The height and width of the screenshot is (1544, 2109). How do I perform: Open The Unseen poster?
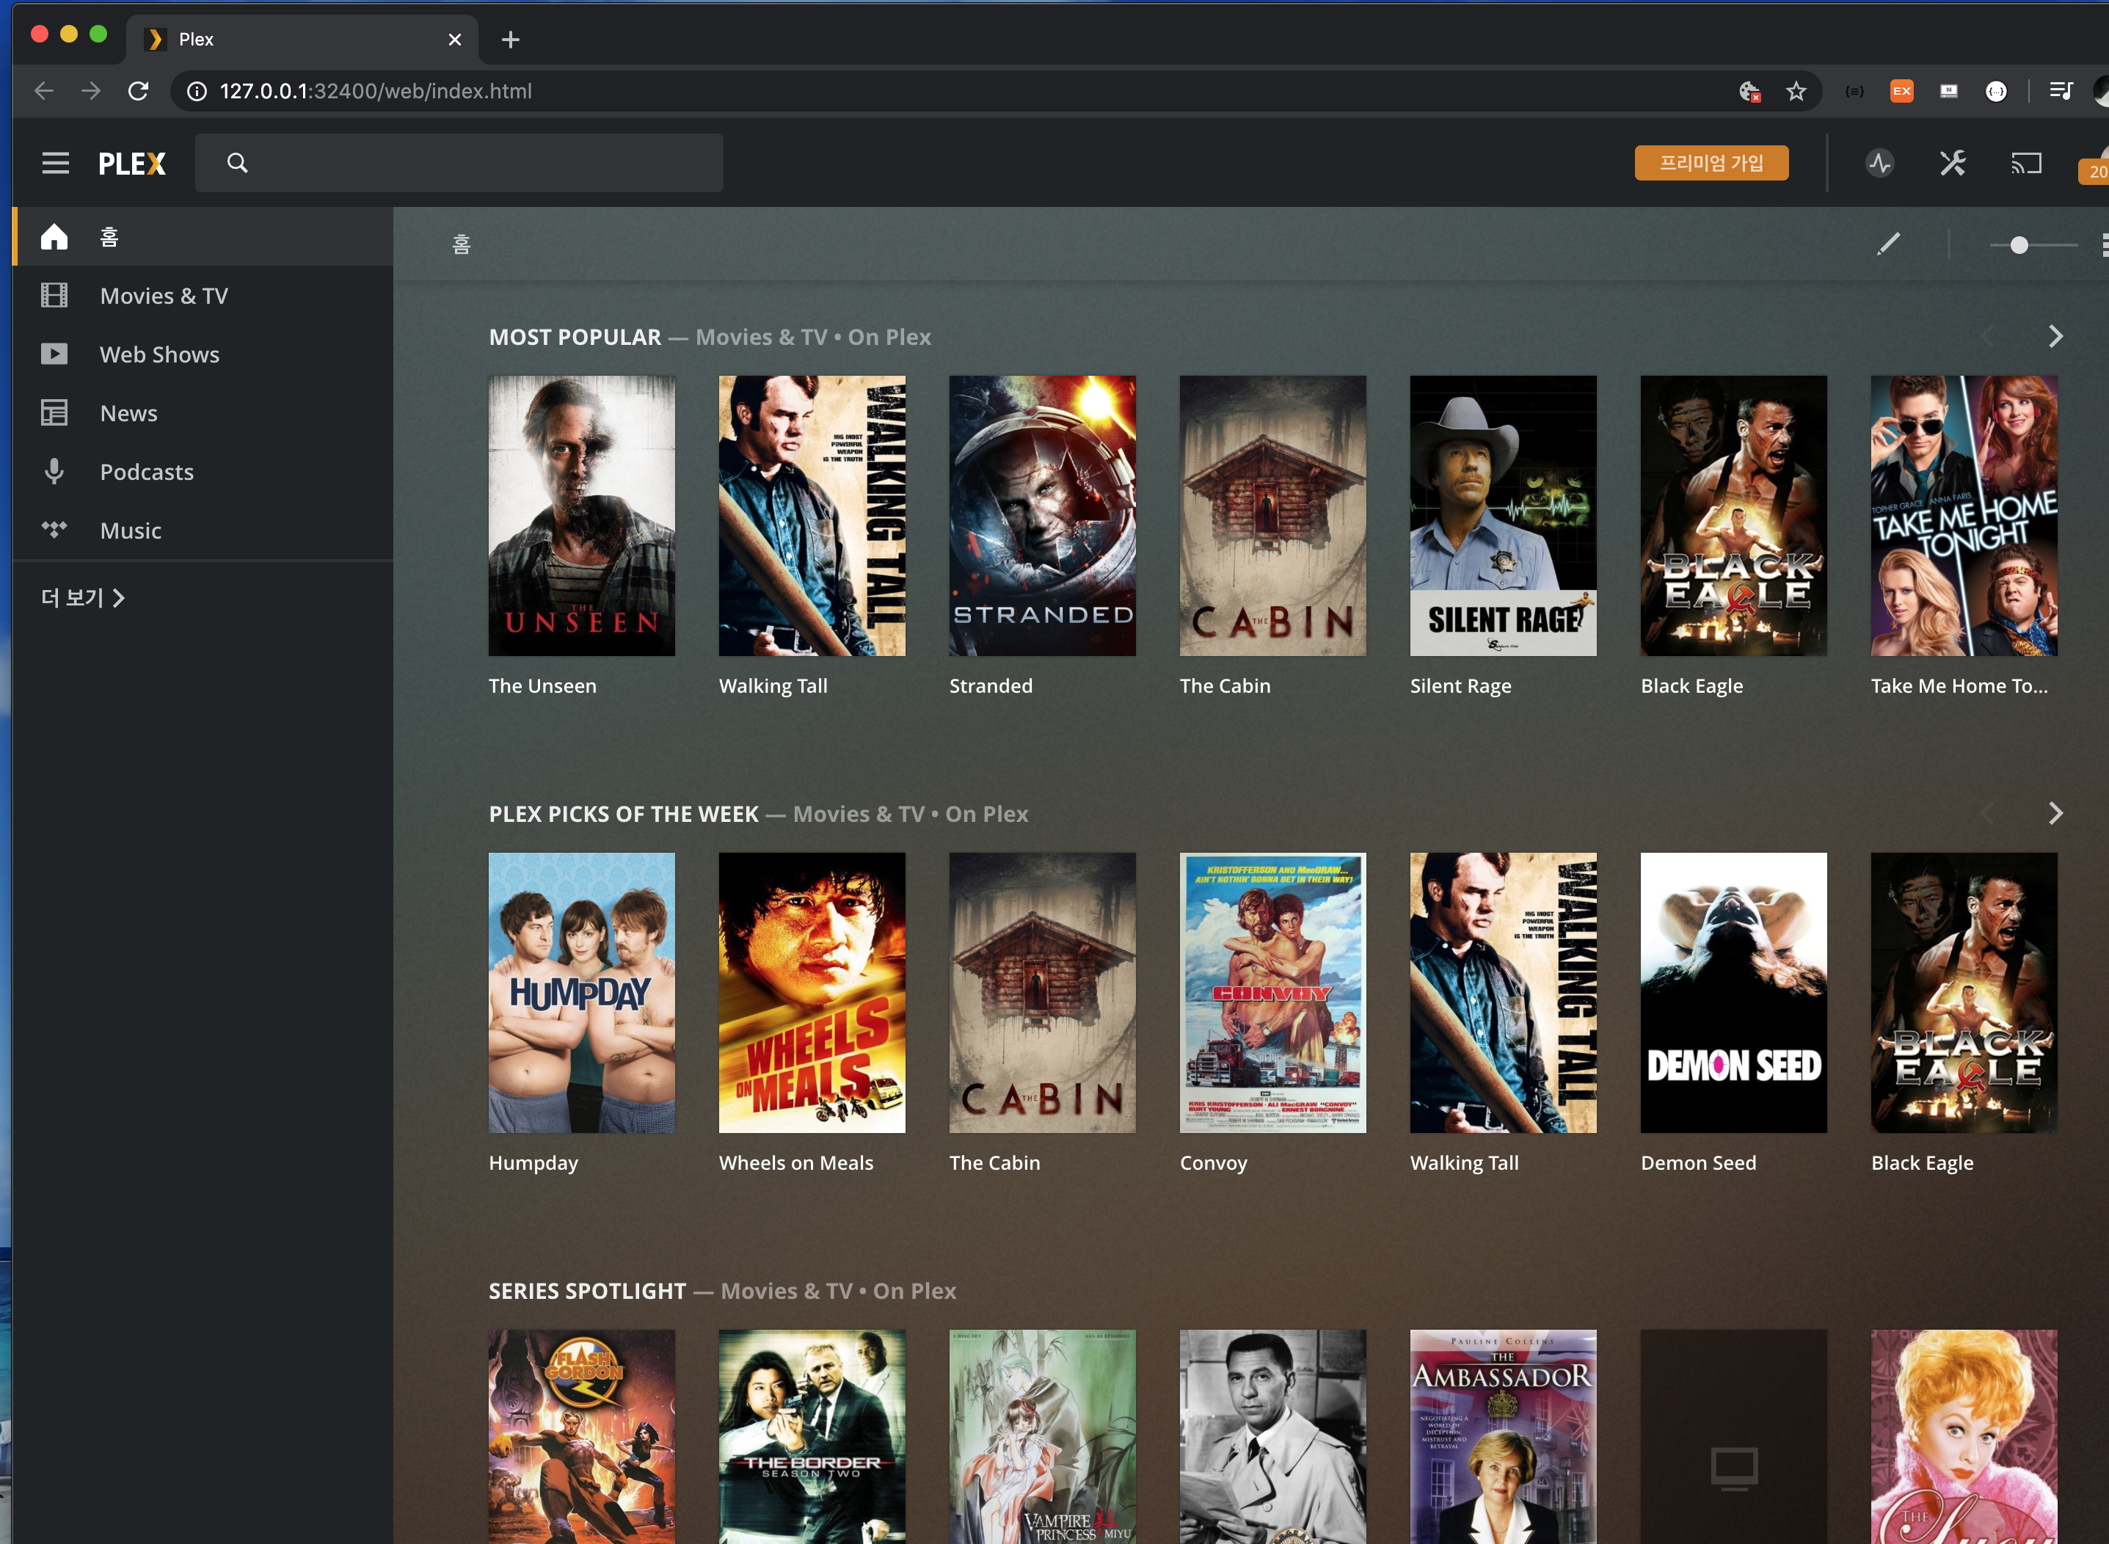(581, 515)
